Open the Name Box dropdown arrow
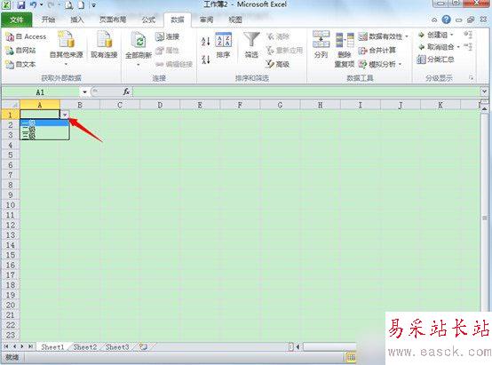This screenshot has height=365, width=492. click(x=84, y=92)
